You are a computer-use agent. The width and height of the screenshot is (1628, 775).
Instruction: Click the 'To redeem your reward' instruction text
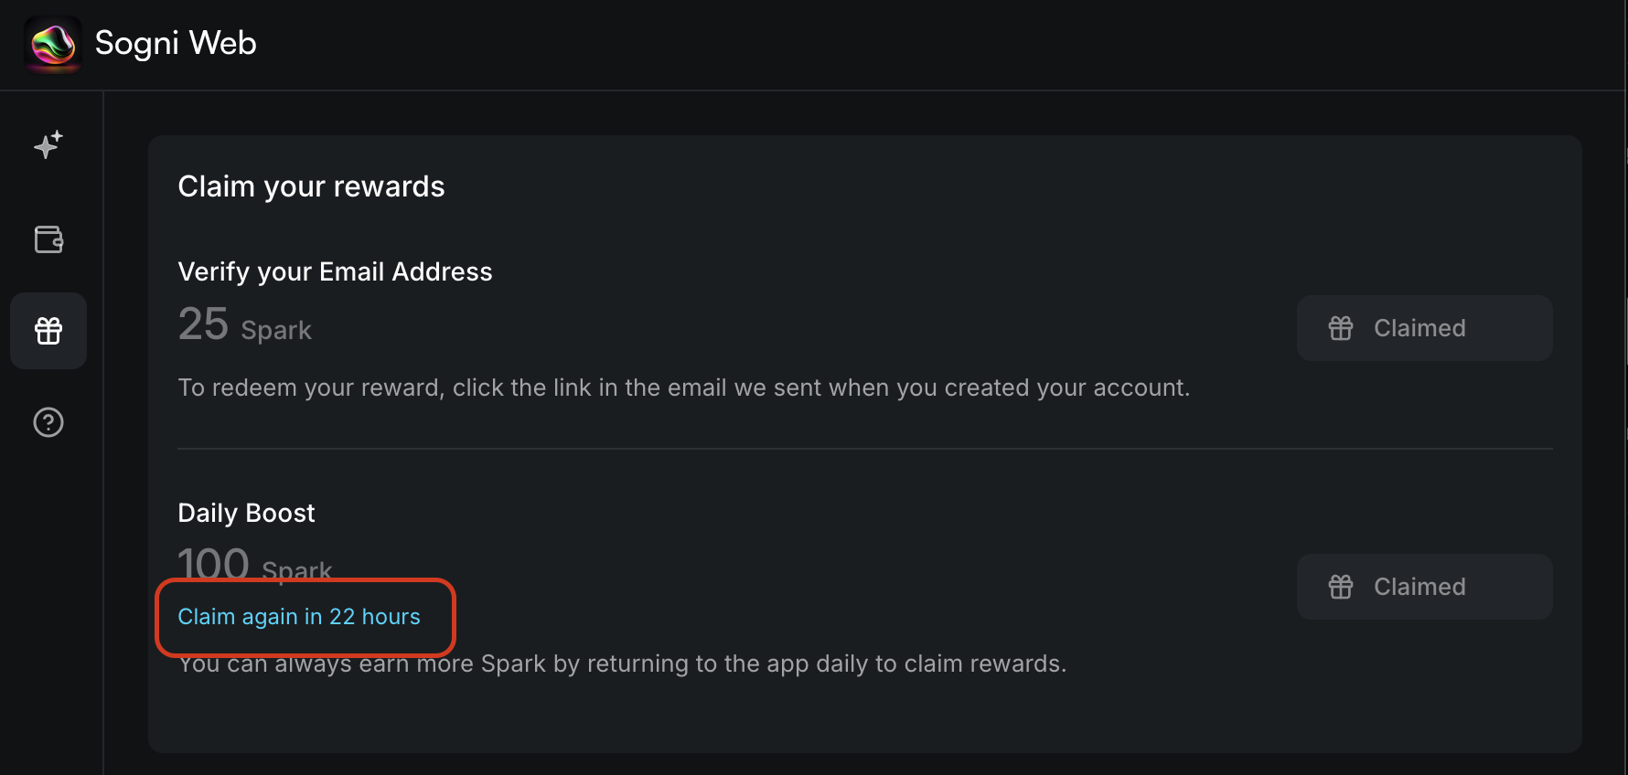(x=683, y=387)
